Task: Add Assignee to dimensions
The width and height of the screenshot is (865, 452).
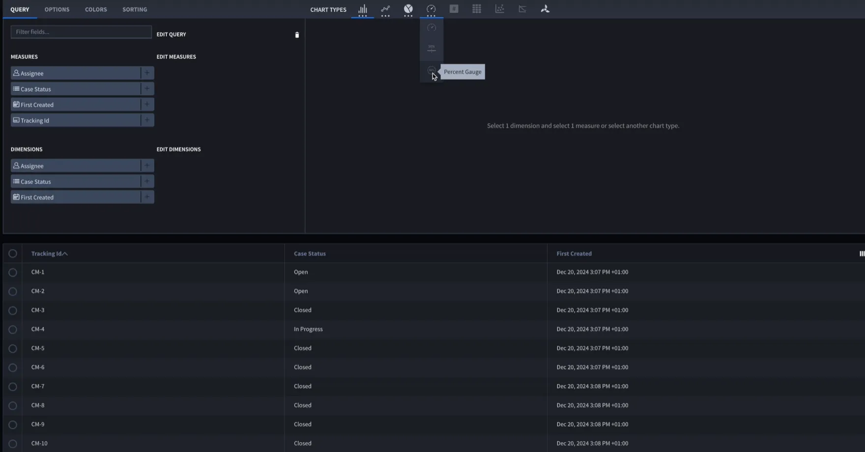Action: [147, 166]
